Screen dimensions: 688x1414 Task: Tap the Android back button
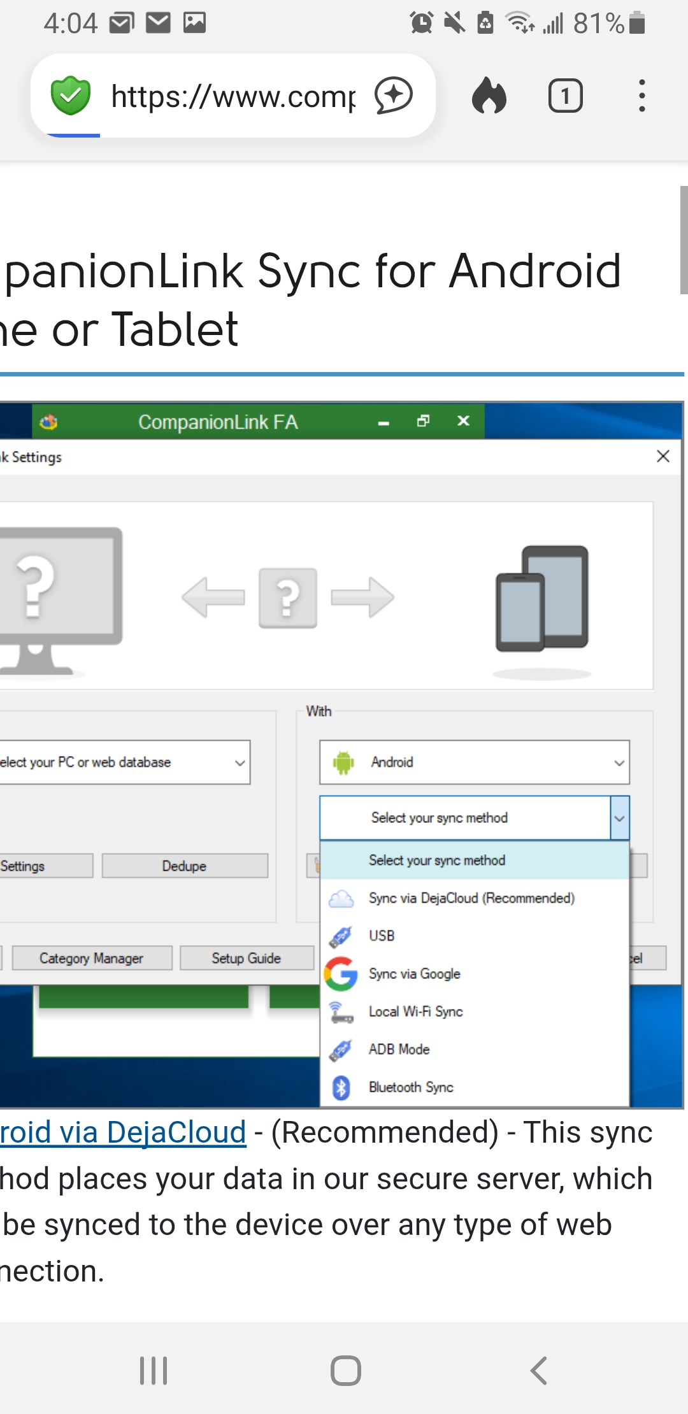539,1371
